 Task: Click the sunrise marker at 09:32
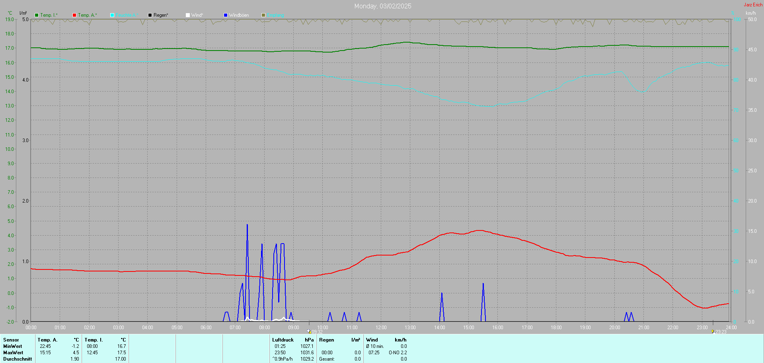(309, 331)
